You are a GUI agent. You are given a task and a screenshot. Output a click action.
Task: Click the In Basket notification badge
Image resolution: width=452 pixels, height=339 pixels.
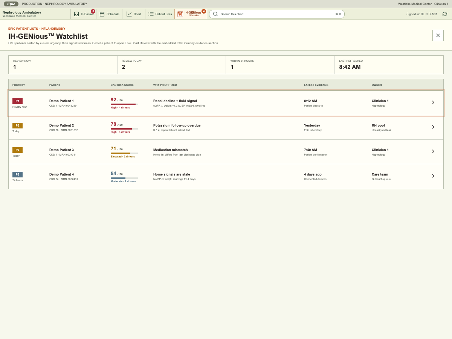(x=93, y=11)
